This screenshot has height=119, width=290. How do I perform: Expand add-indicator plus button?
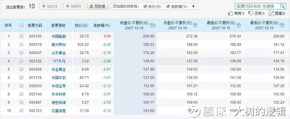pos(193,6)
